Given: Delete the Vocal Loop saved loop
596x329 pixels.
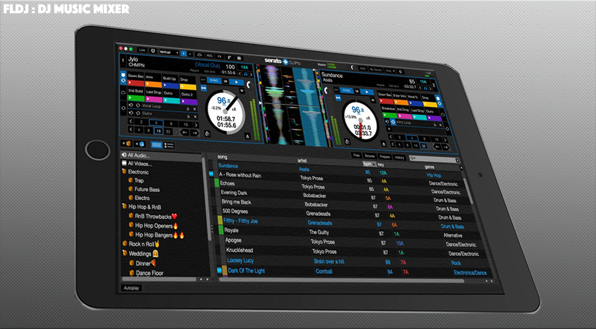Looking at the screenshot, I should pos(195,109).
